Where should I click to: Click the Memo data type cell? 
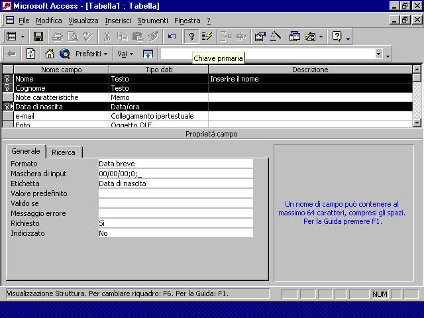[158, 97]
